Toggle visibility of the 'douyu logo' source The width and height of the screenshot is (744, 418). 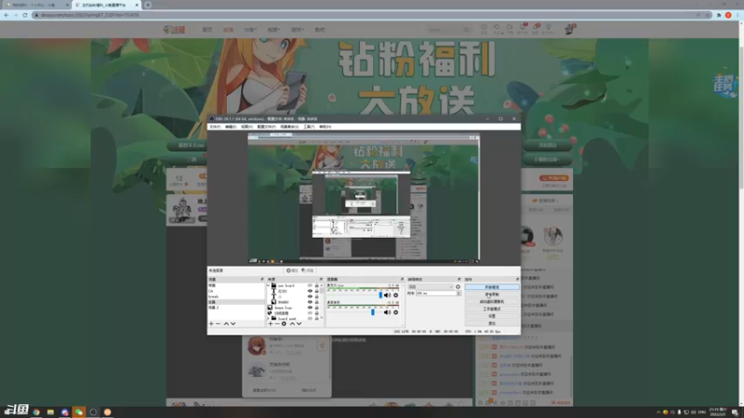[310, 307]
